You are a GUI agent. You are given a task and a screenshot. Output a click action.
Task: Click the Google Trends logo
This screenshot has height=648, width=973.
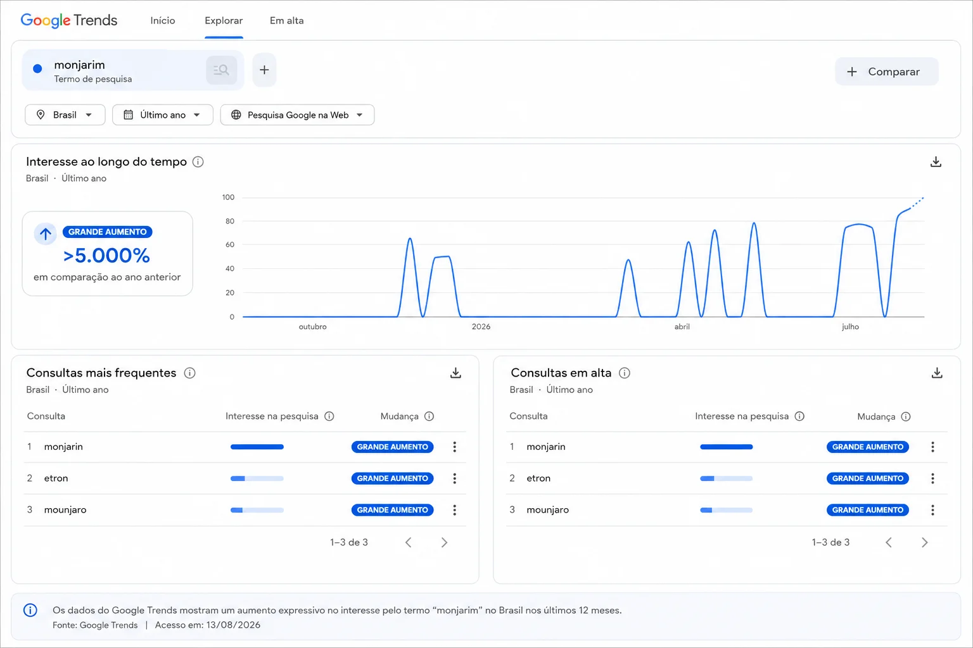click(x=69, y=20)
